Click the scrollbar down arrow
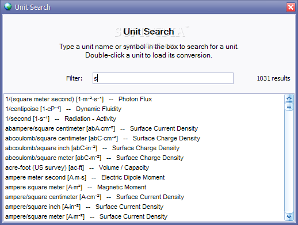 tap(289, 216)
